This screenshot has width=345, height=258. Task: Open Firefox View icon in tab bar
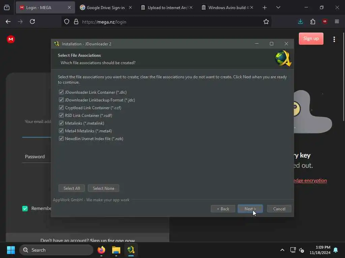[7, 8]
